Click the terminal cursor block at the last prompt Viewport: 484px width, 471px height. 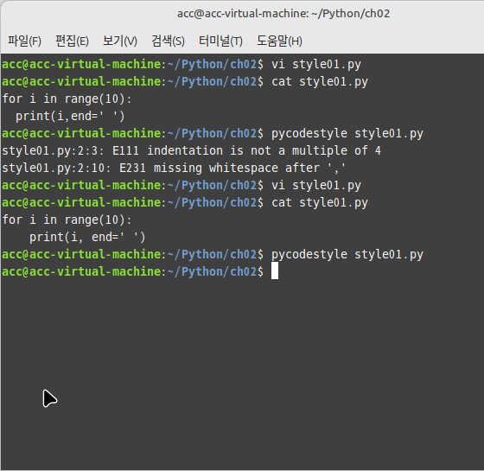point(275,271)
